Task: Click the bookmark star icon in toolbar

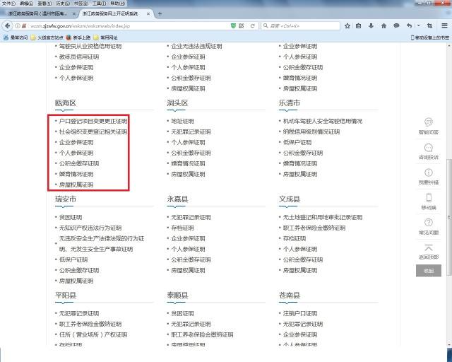Action: click(x=349, y=26)
